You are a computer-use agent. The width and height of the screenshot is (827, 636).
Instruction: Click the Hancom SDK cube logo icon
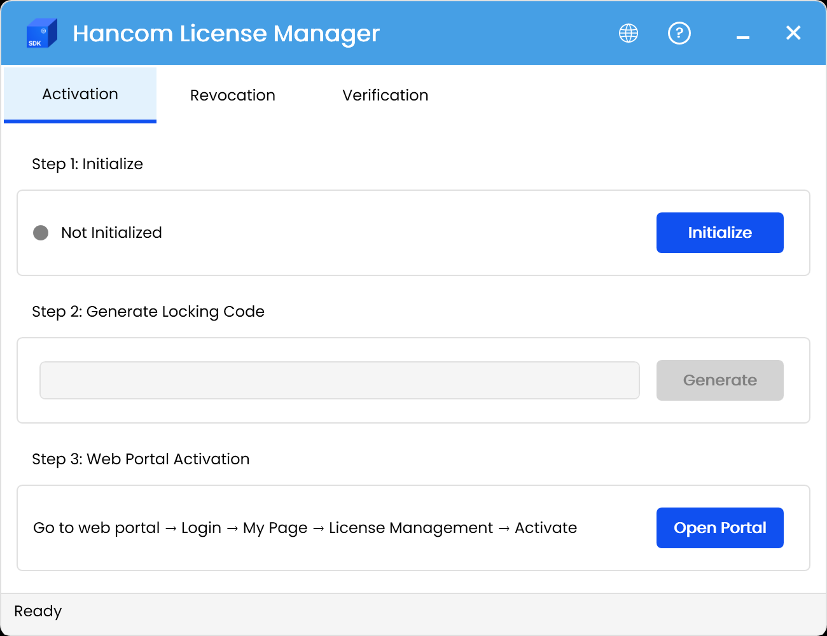coord(41,33)
